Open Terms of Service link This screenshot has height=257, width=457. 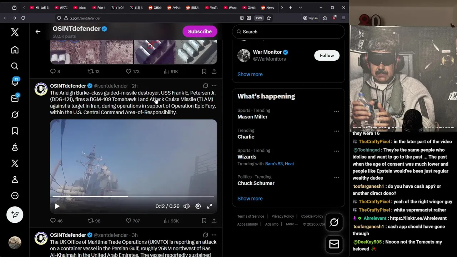(251, 216)
